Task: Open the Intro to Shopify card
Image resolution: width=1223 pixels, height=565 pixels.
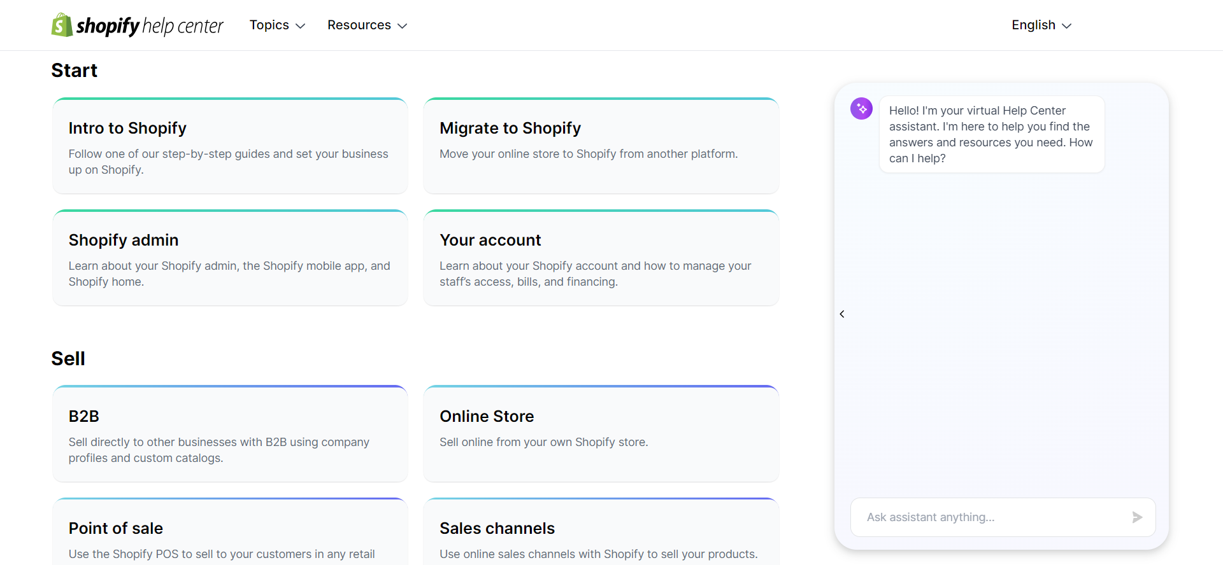Action: [x=230, y=146]
